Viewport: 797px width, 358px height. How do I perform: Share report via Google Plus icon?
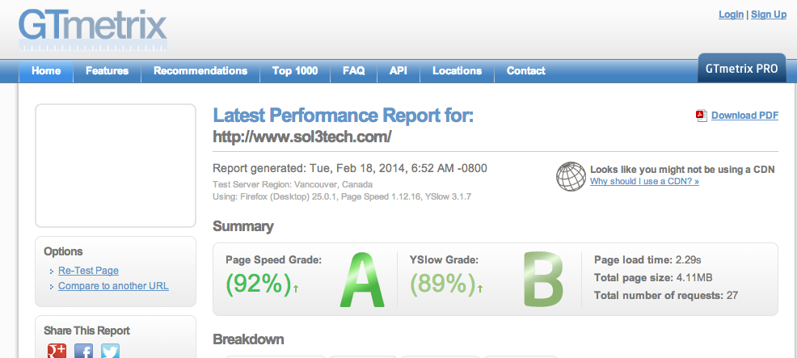(57, 351)
